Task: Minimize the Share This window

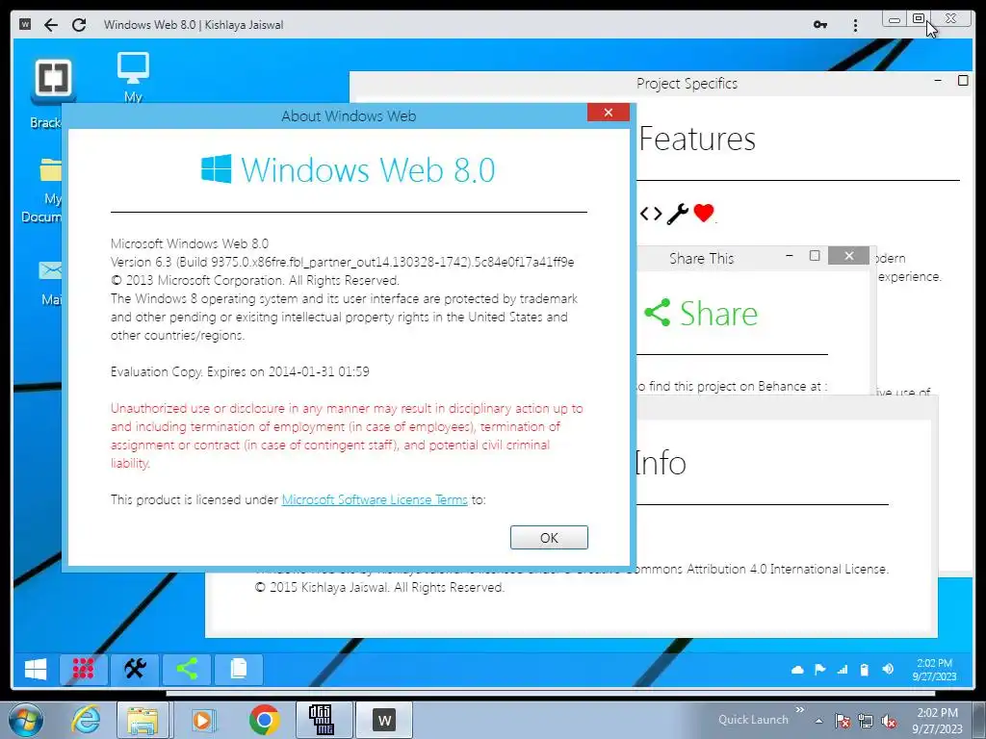Action: [790, 255]
